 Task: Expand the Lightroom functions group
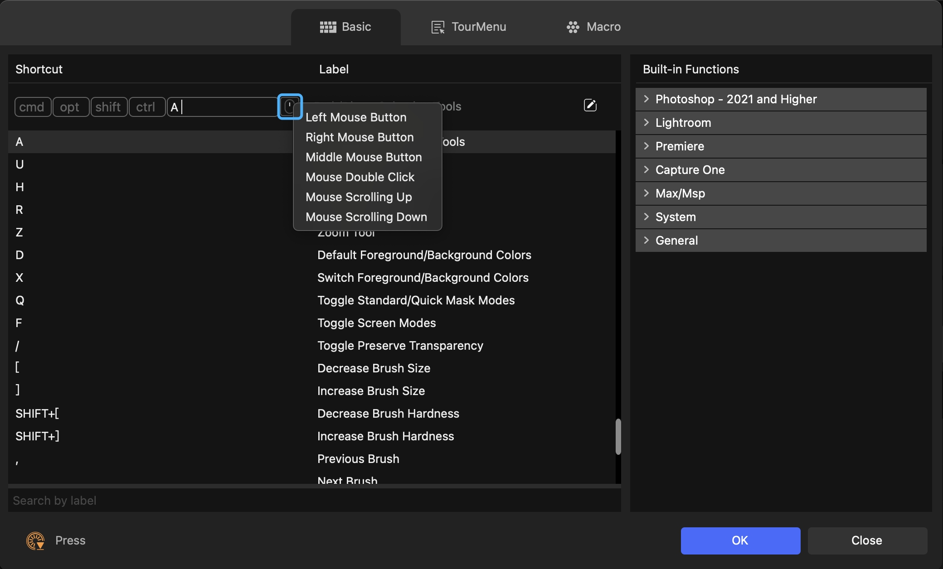point(781,123)
